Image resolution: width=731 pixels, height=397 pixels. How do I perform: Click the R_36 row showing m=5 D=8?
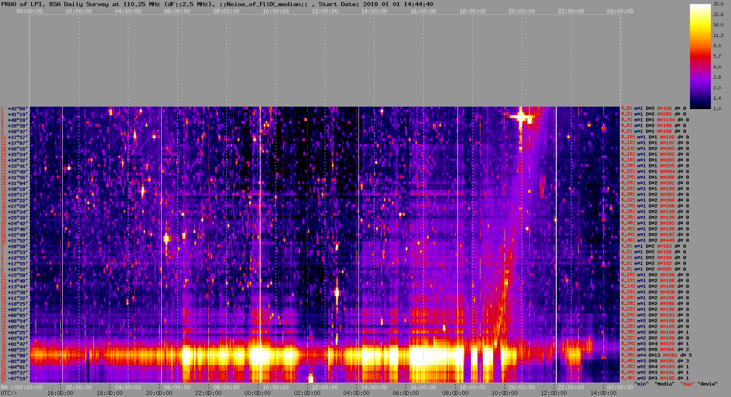coord(655,350)
